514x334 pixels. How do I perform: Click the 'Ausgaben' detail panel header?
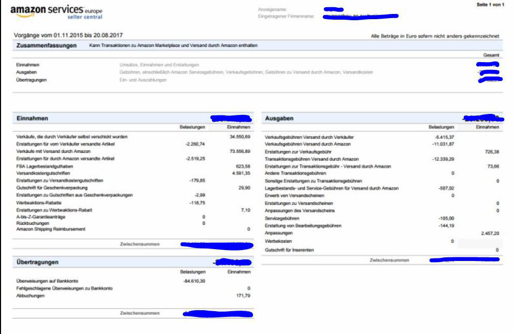[279, 119]
